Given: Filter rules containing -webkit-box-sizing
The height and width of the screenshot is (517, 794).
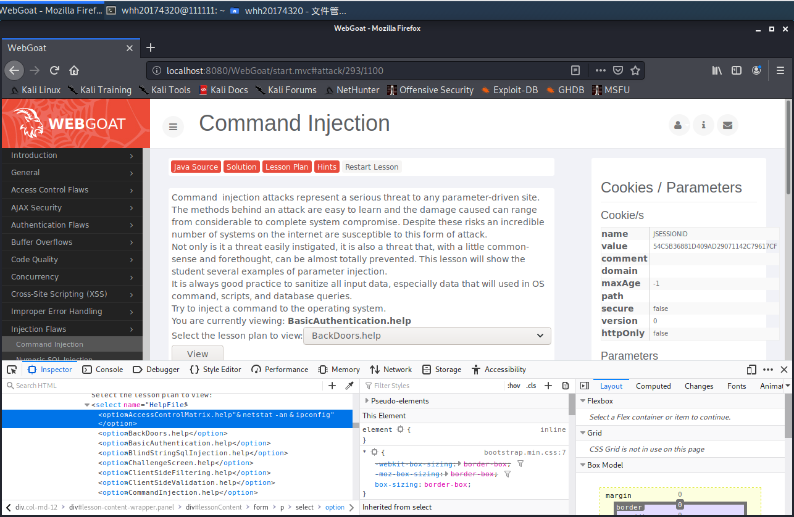Looking at the screenshot, I should 520,463.
